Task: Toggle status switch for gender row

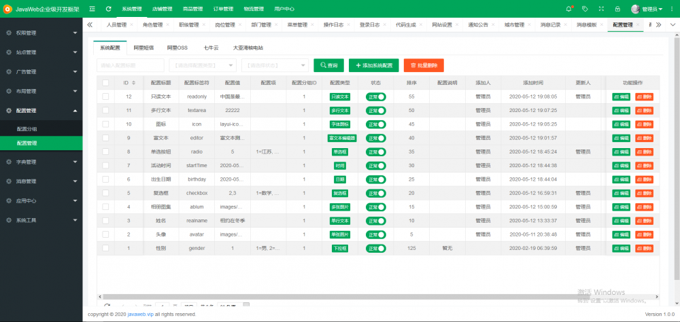Action: 375,249
